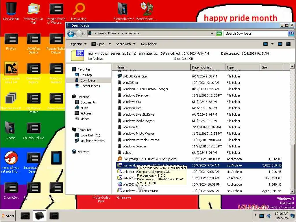
Task: Open the Adobe desktop folder icon
Action: (x=11, y=130)
